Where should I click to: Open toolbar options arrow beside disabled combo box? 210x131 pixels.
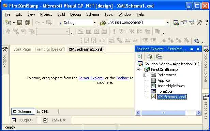pyautogui.click(x=72, y=33)
